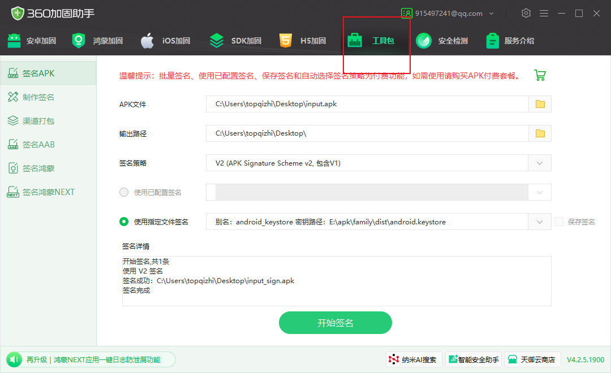611x373 pixels.
Task: Click the green speaker announcement icon
Action: (14, 359)
